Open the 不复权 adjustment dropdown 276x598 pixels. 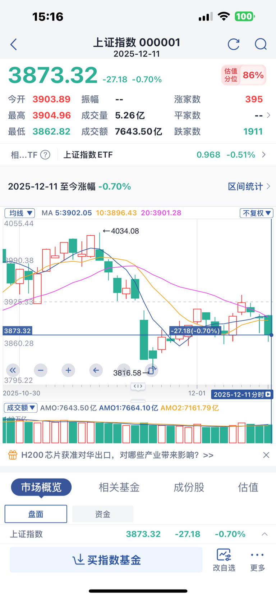click(x=257, y=213)
